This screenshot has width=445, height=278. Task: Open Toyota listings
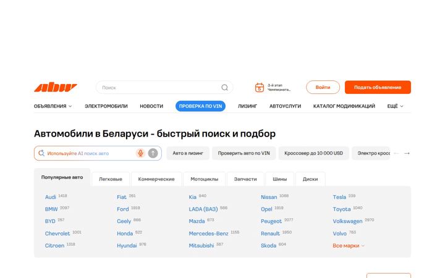pos(342,209)
